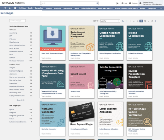Go to page 29

pyautogui.click(x=152, y=21)
